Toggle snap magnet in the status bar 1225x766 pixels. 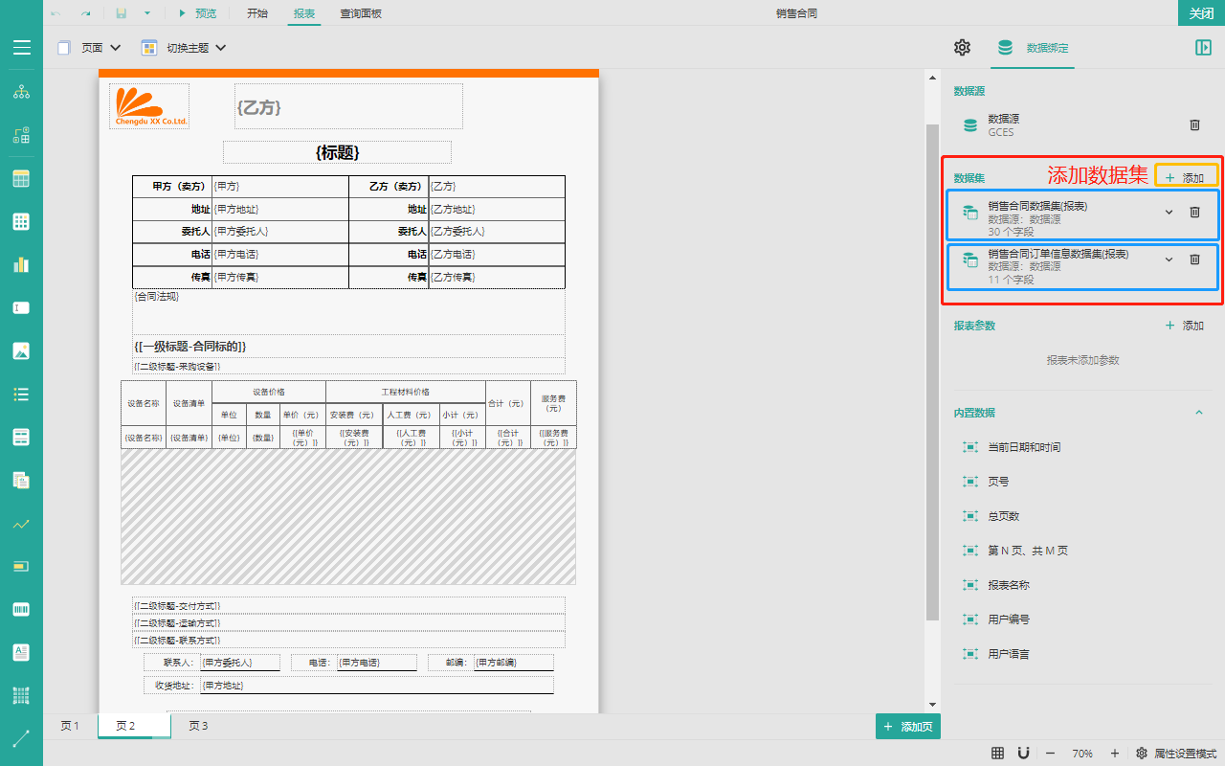click(x=1023, y=754)
